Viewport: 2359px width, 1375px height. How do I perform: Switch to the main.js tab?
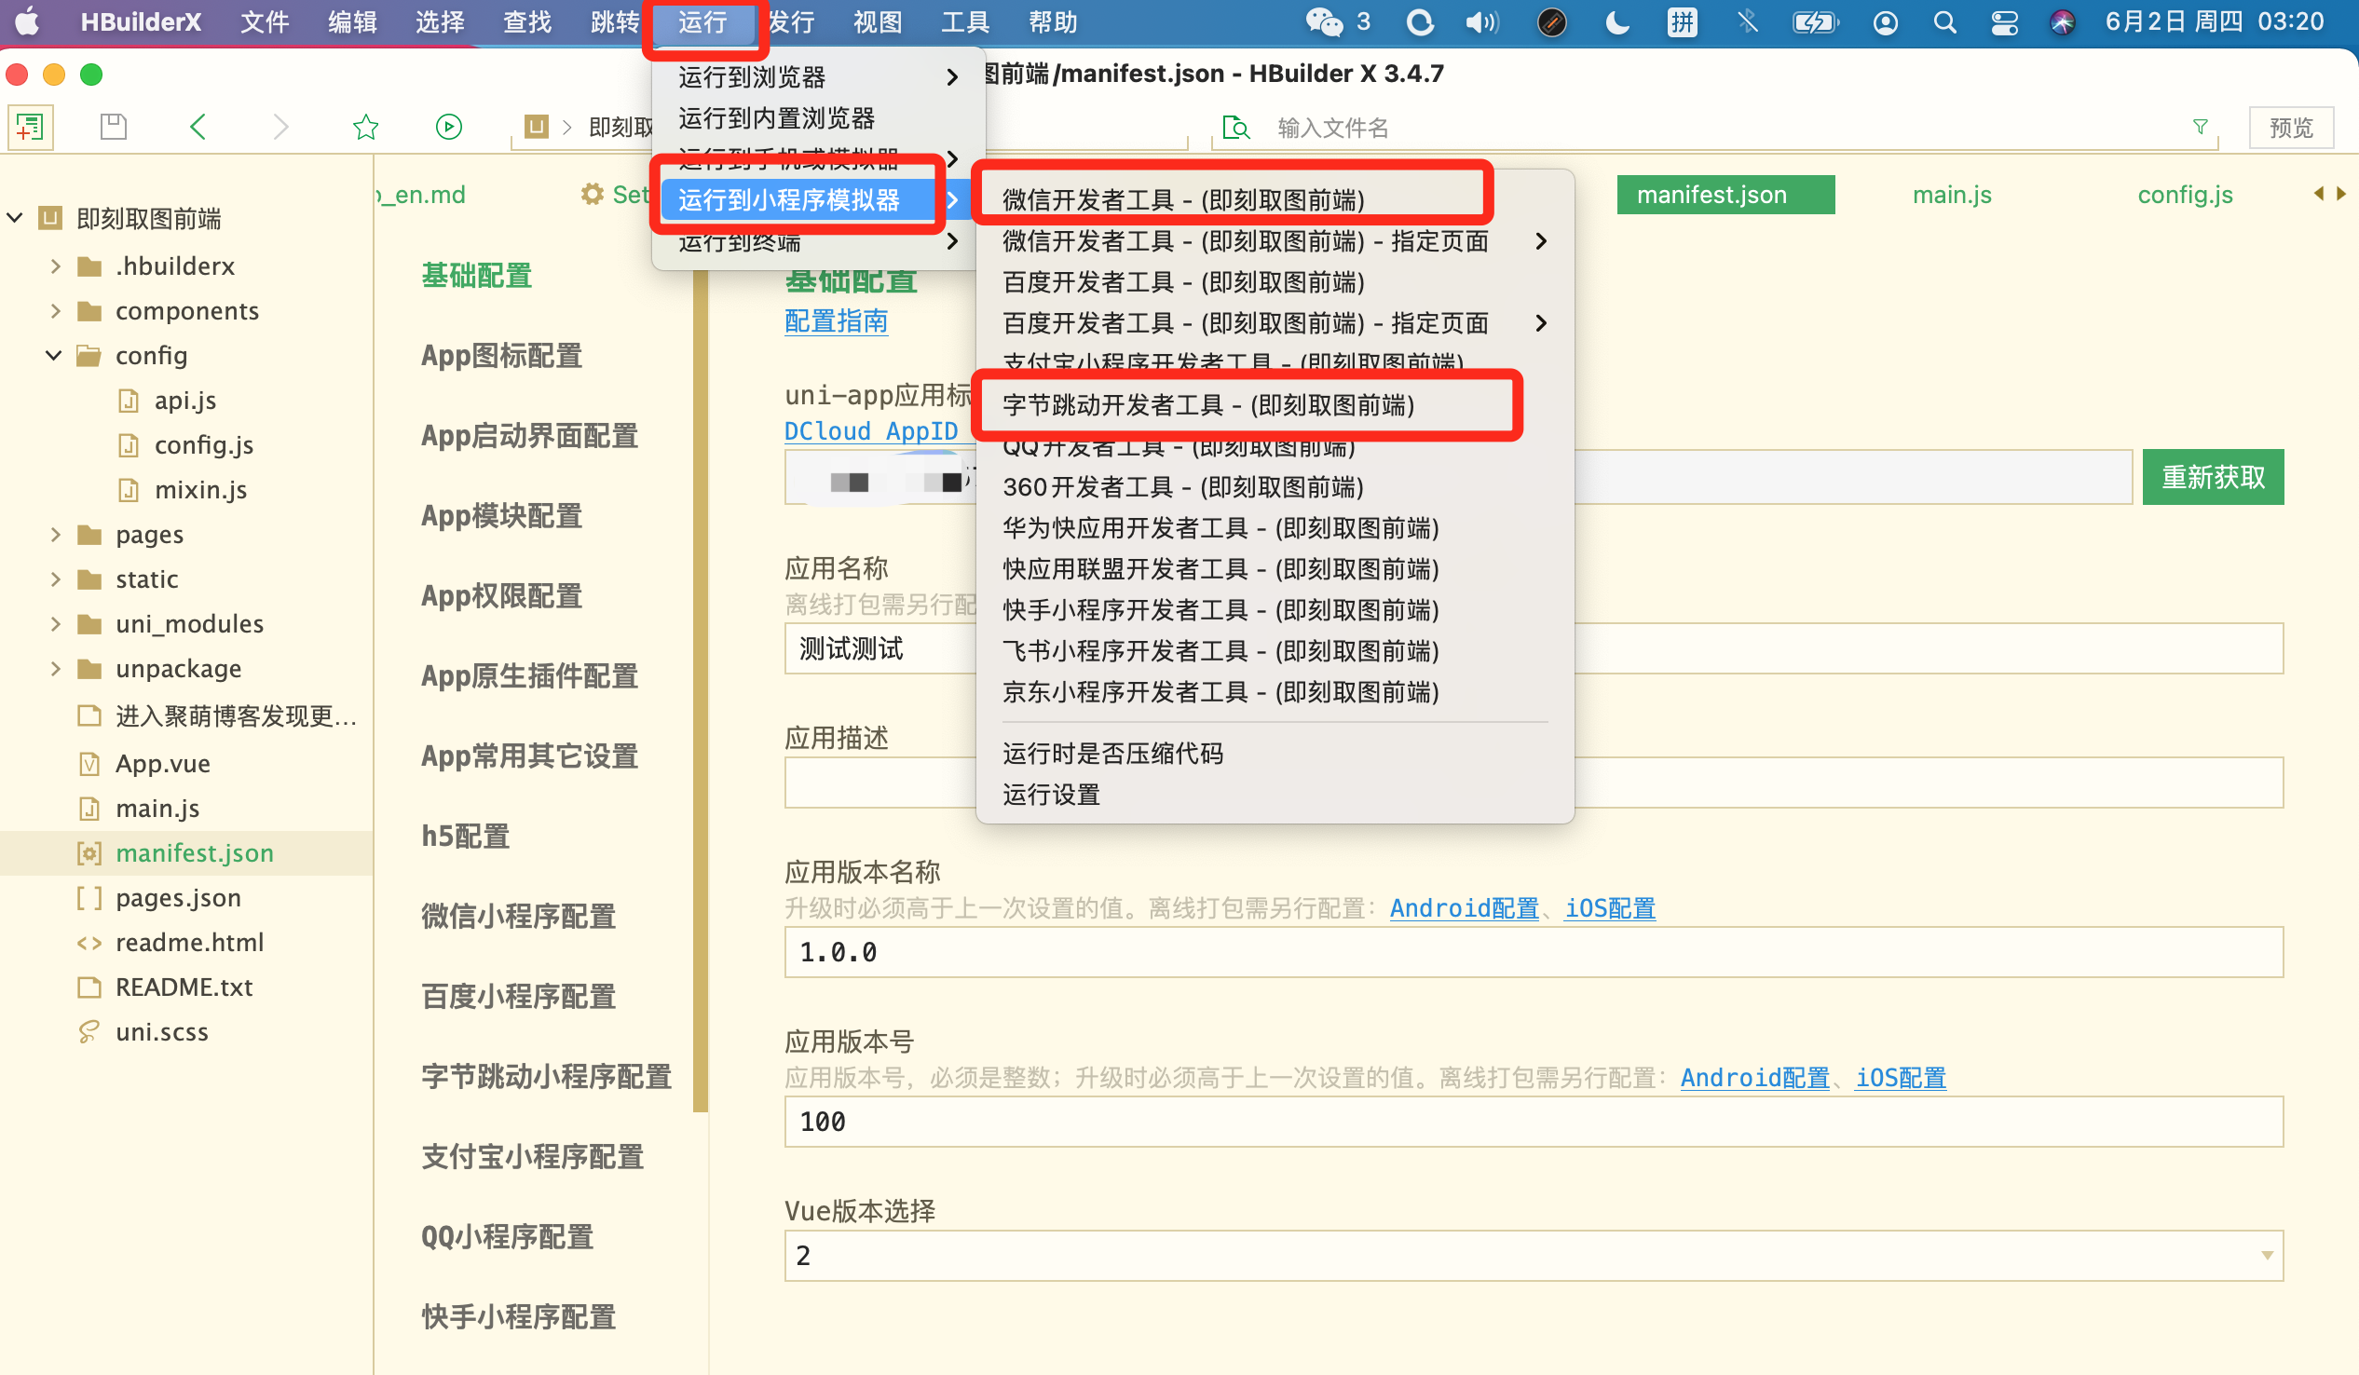[1952, 194]
